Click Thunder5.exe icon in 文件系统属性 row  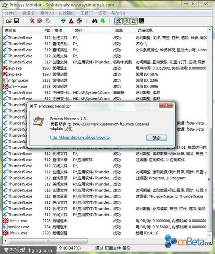point(5,50)
